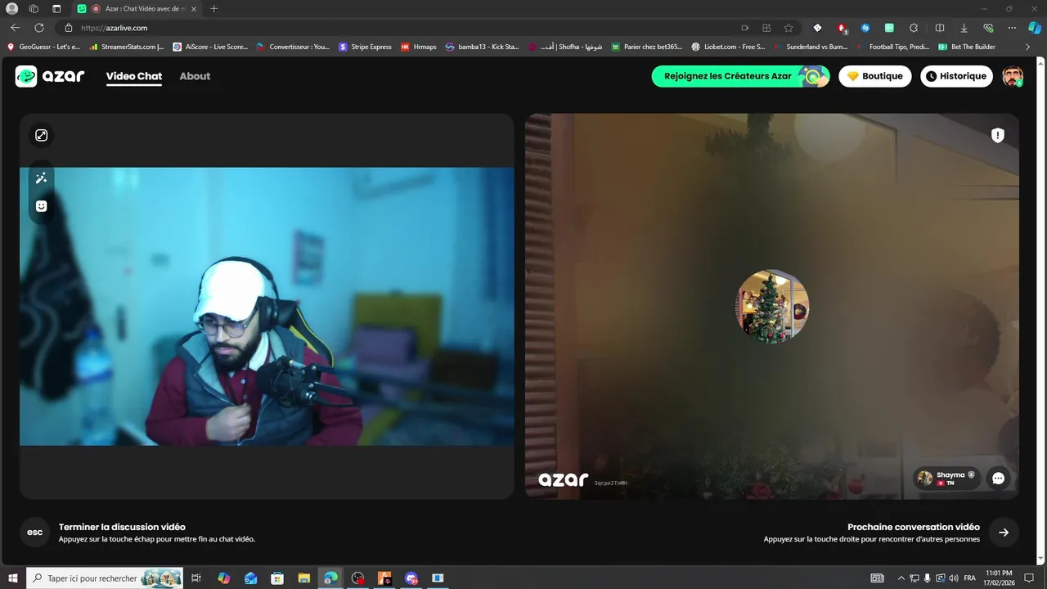
Task: Open the chat message bubble
Action: pos(998,479)
